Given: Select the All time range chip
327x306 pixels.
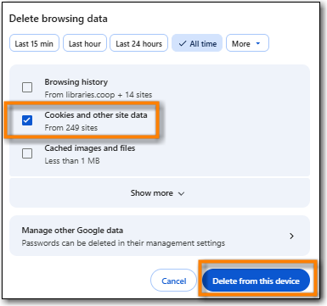Looking at the screenshot, I should tap(197, 43).
